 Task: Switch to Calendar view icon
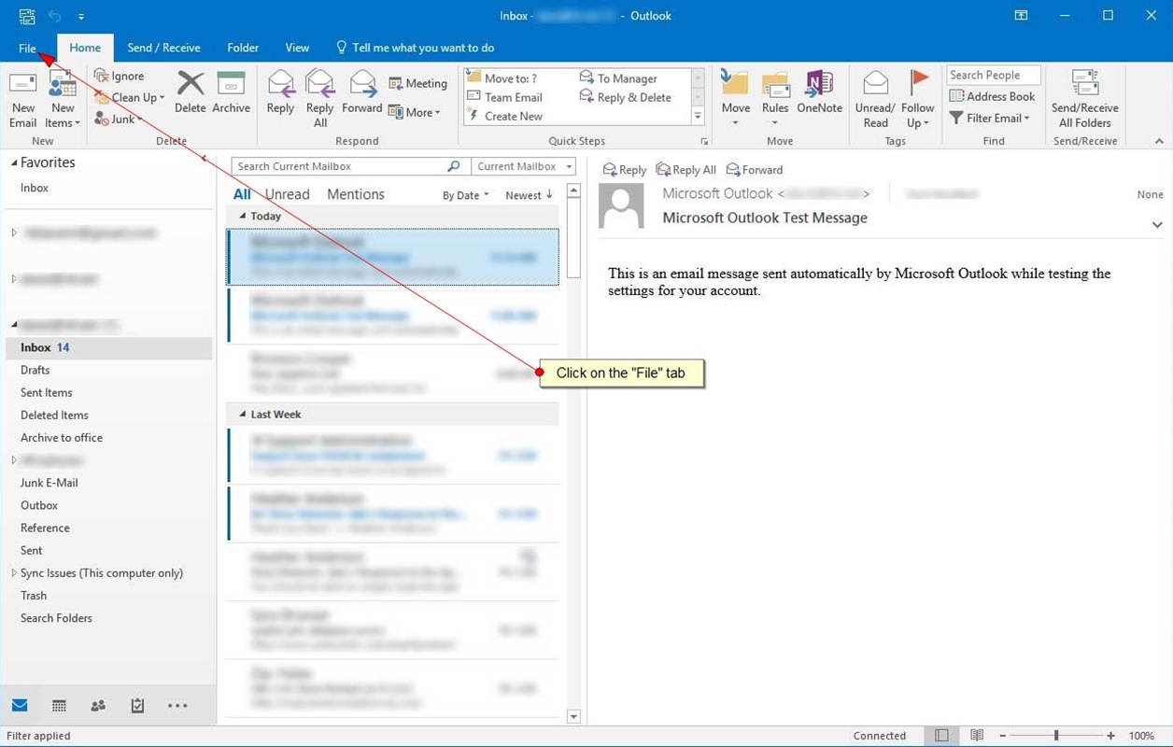(x=59, y=706)
